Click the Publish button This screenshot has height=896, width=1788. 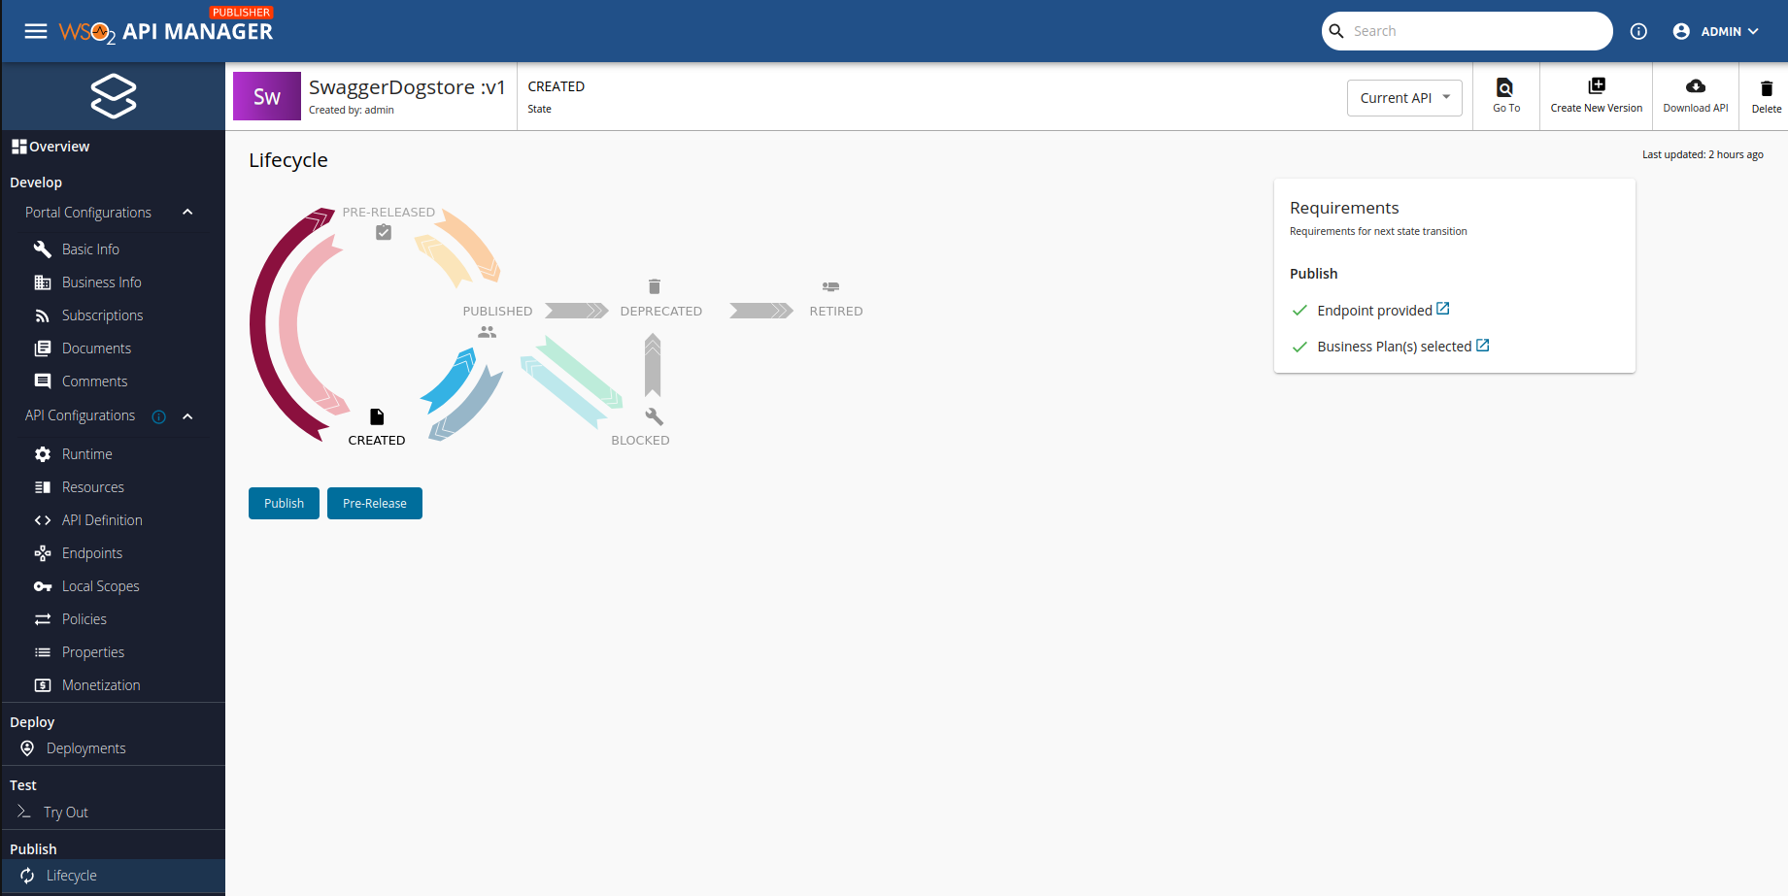coord(284,503)
